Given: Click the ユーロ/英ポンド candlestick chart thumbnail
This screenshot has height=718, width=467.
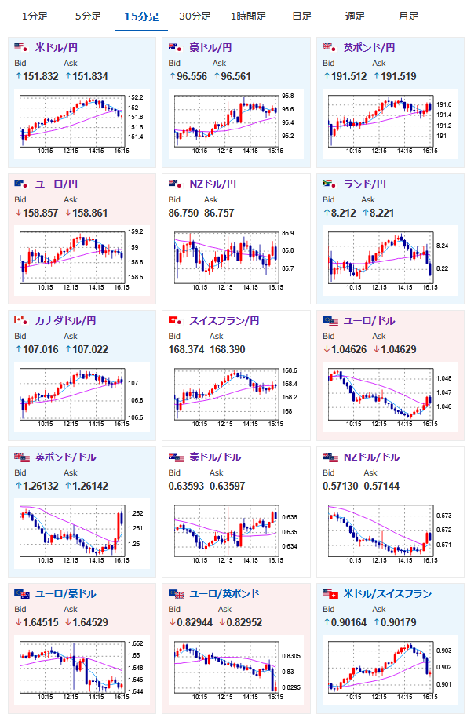Looking at the screenshot, I should (x=235, y=670).
